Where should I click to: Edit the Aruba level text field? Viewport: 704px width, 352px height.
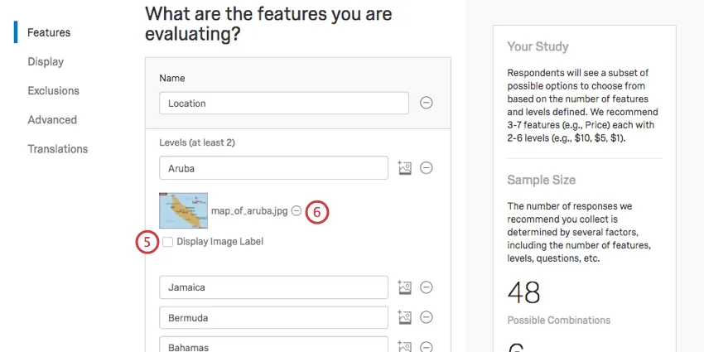pyautogui.click(x=273, y=167)
